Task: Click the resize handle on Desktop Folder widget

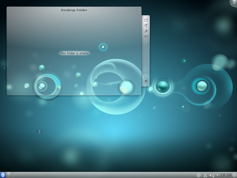Action: pyautogui.click(x=146, y=20)
